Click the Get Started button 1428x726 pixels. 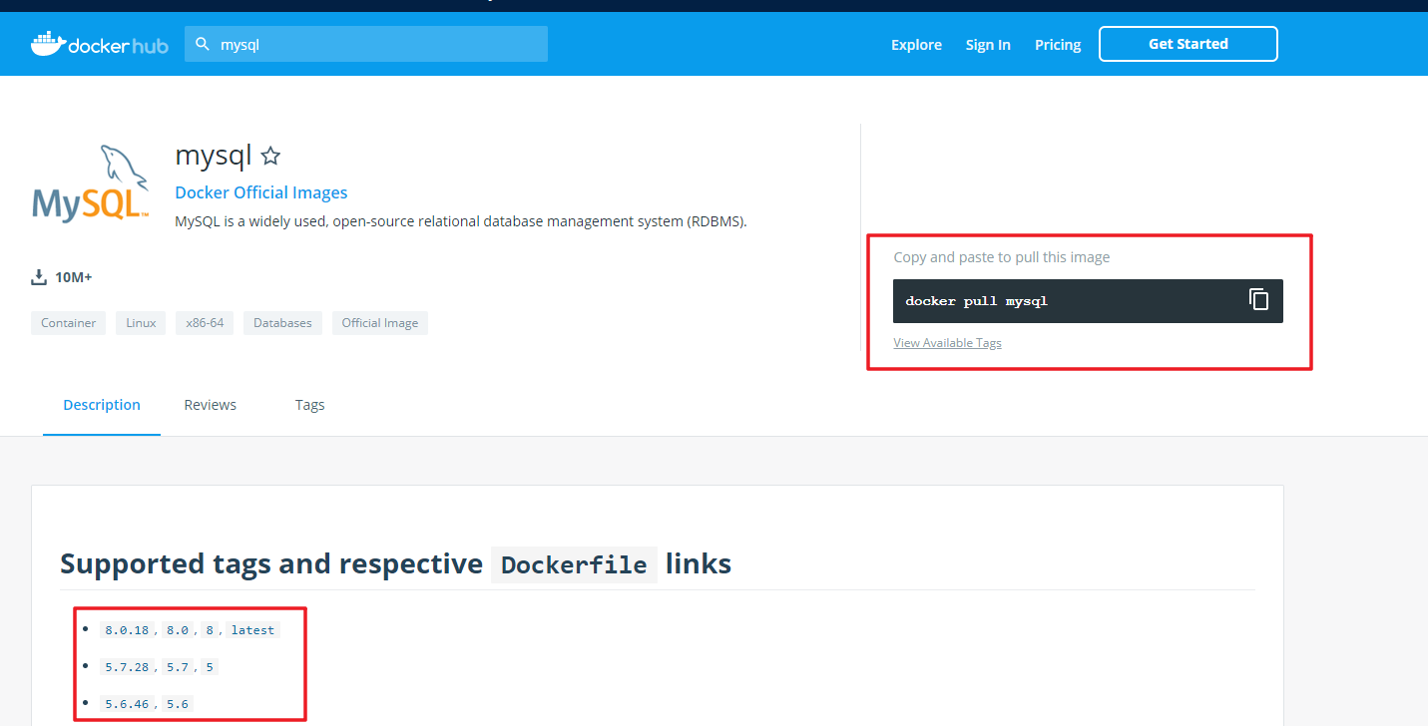pos(1189,44)
